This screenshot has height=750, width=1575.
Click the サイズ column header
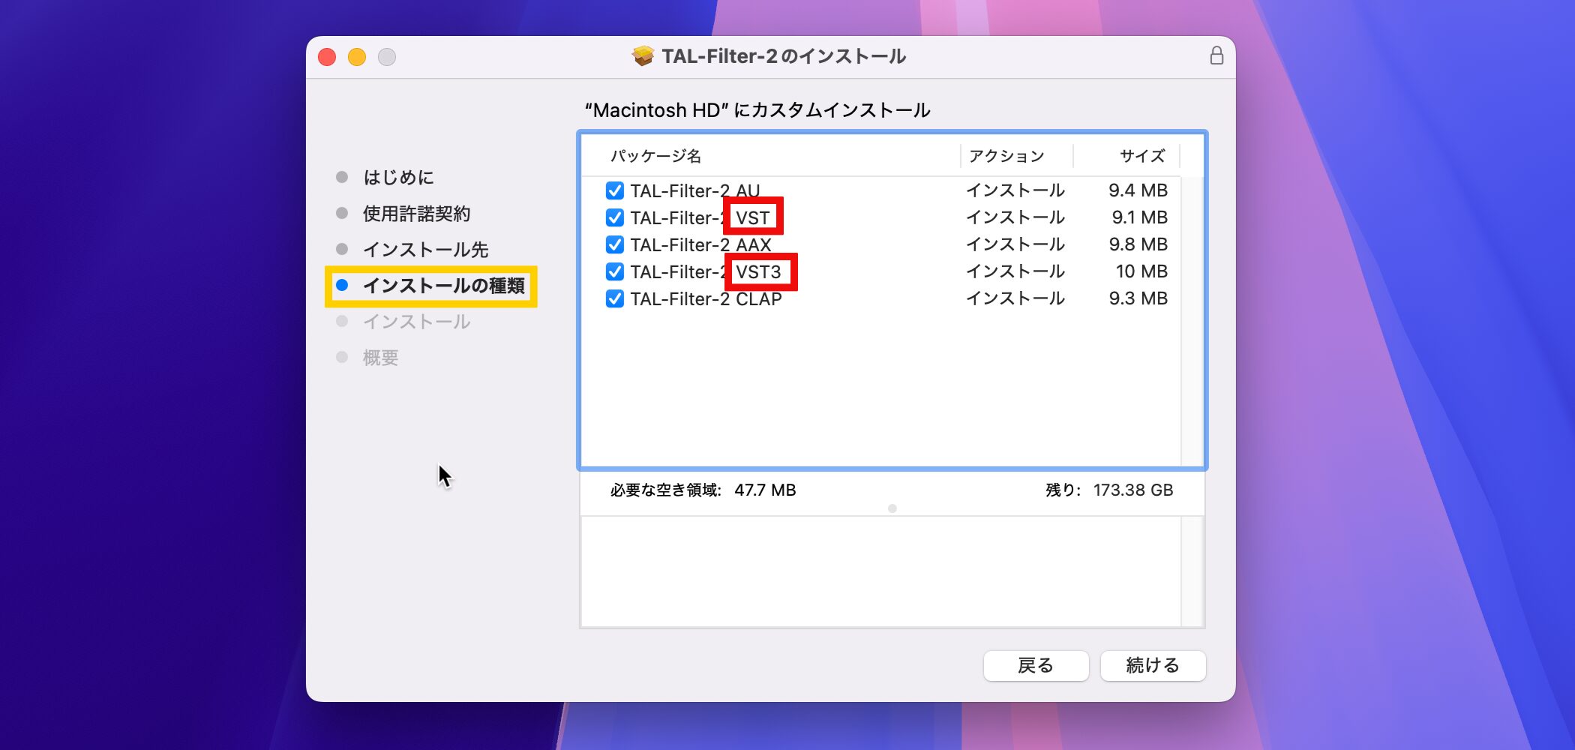(1142, 156)
